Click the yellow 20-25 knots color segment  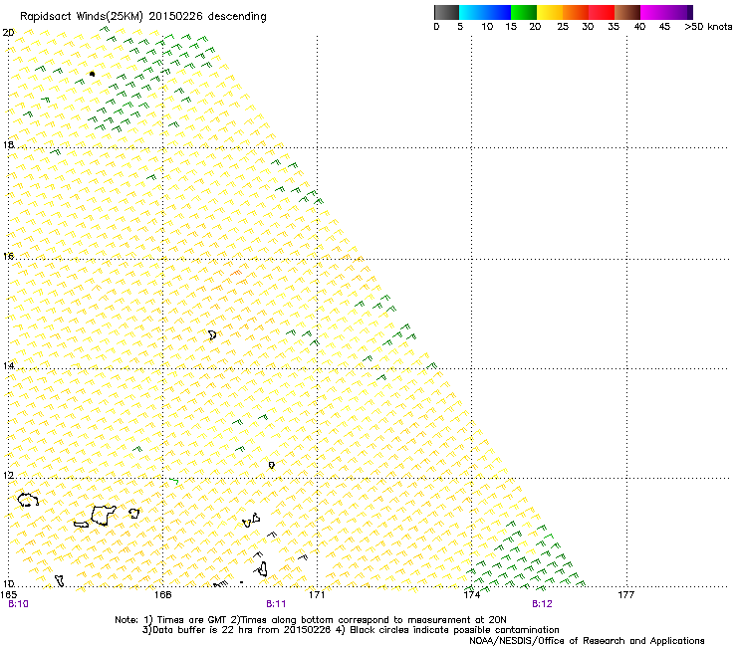[x=550, y=12]
